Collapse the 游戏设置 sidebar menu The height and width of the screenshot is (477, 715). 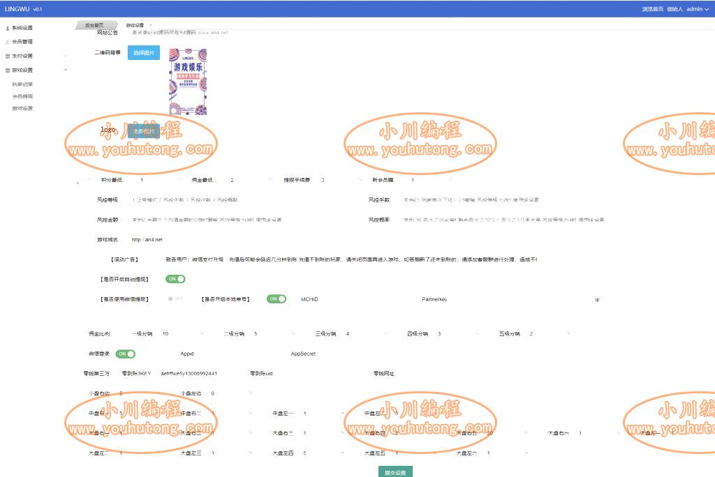pyautogui.click(x=66, y=70)
